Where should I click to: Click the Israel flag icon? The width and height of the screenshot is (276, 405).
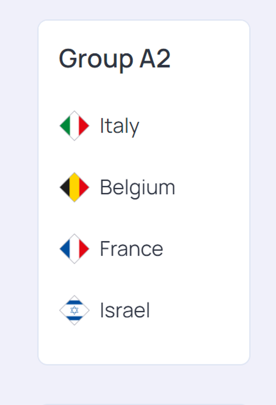pos(74,310)
